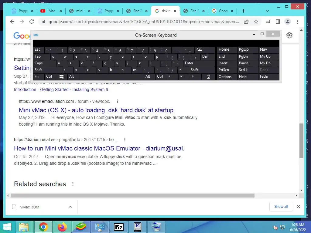Toggle the Fn key on On-Screen Keyboard

[39, 76]
